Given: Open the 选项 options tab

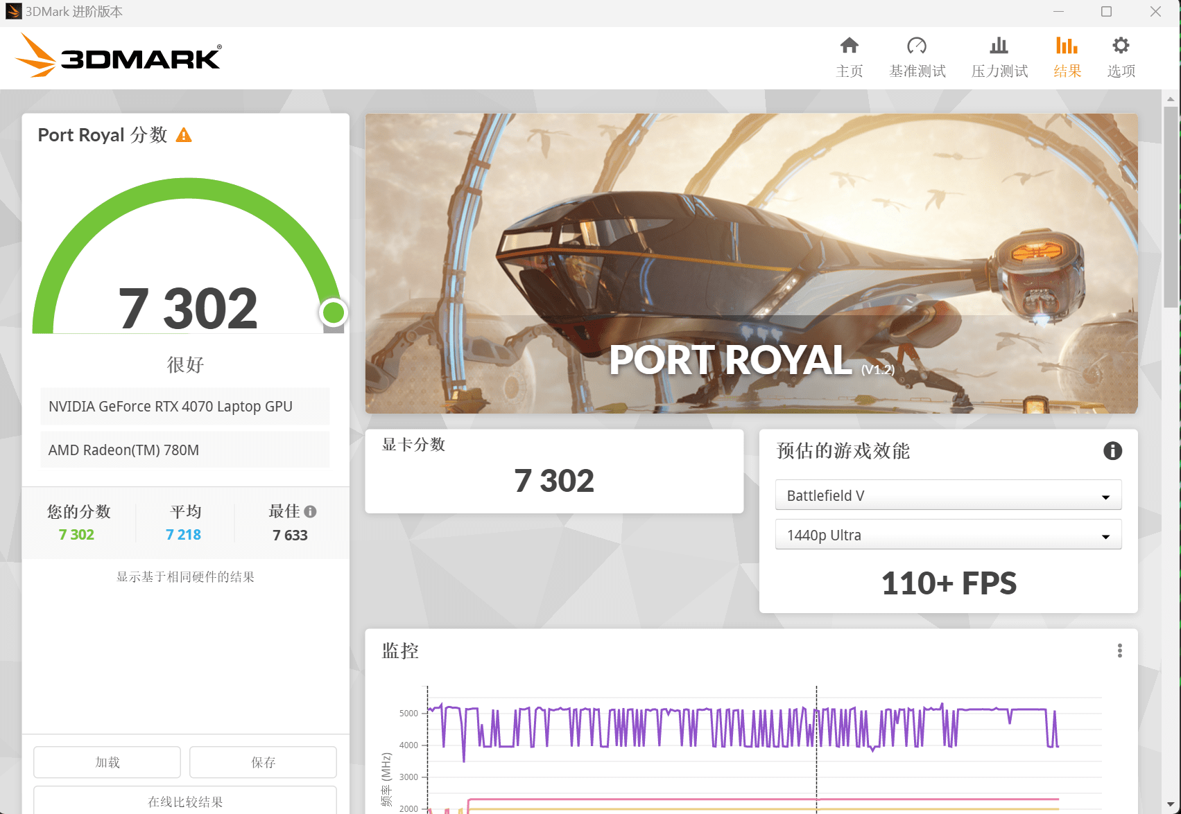Looking at the screenshot, I should [1121, 58].
